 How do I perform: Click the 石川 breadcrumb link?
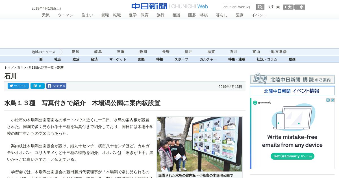point(20,68)
